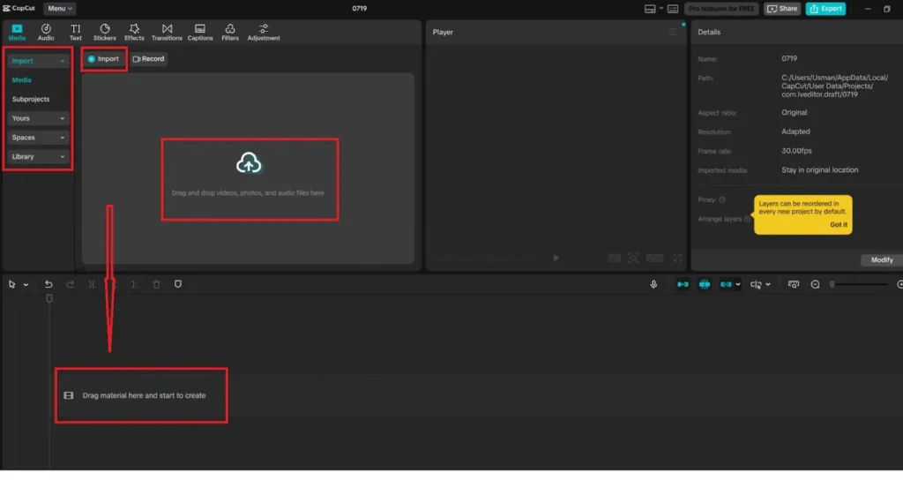This screenshot has width=903, height=480.
Task: Toggle auto snapping
Action: pyautogui.click(x=705, y=284)
